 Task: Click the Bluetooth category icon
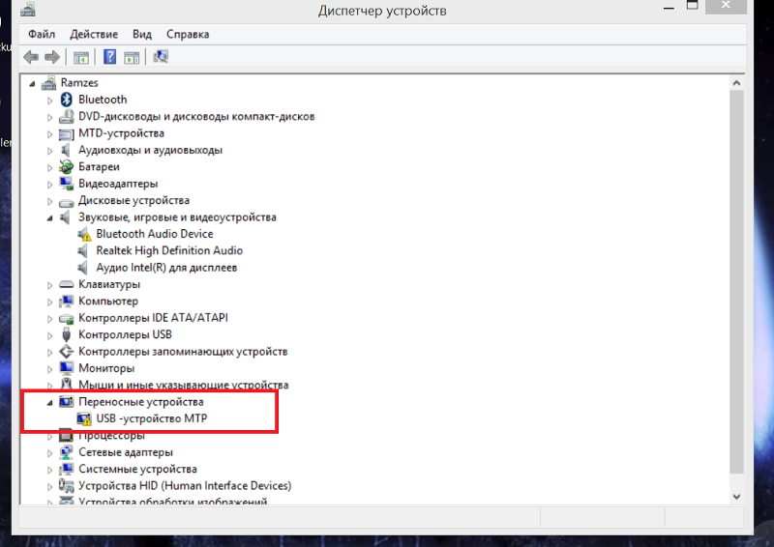pos(66,100)
